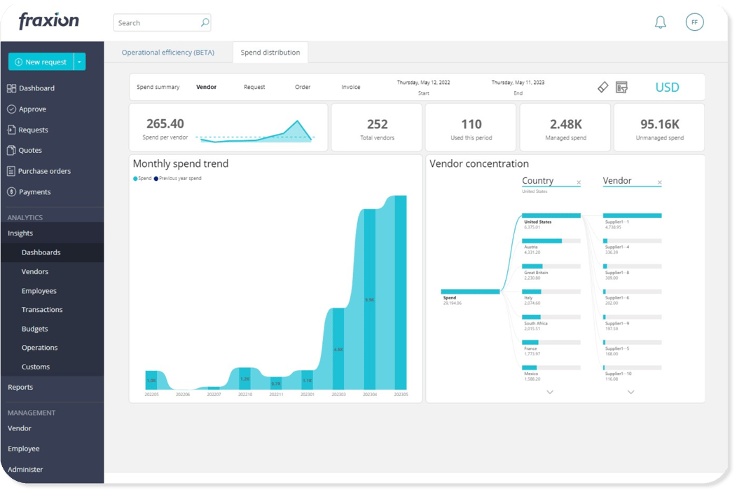The width and height of the screenshot is (737, 490).
Task: Expand more vendors in Vendor concentration
Action: click(631, 392)
